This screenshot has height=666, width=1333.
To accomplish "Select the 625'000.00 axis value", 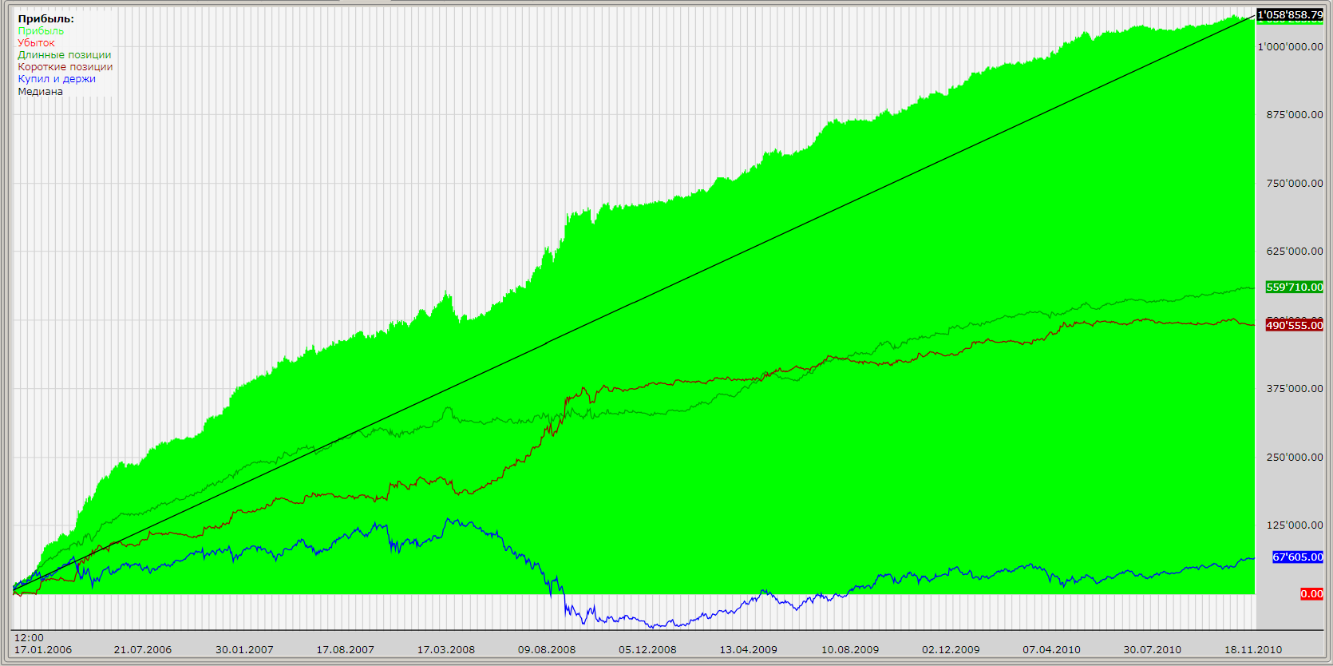I will coord(1294,251).
